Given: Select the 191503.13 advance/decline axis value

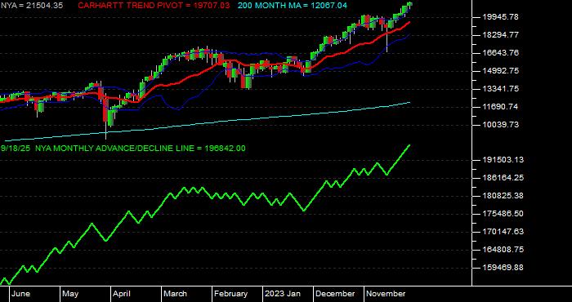Looking at the screenshot, I should [503, 159].
